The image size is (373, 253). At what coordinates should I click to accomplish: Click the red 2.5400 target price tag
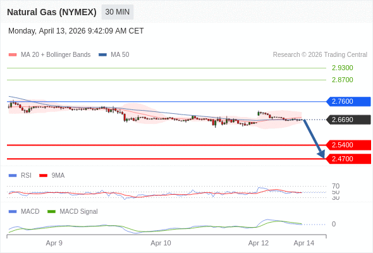tap(348, 145)
